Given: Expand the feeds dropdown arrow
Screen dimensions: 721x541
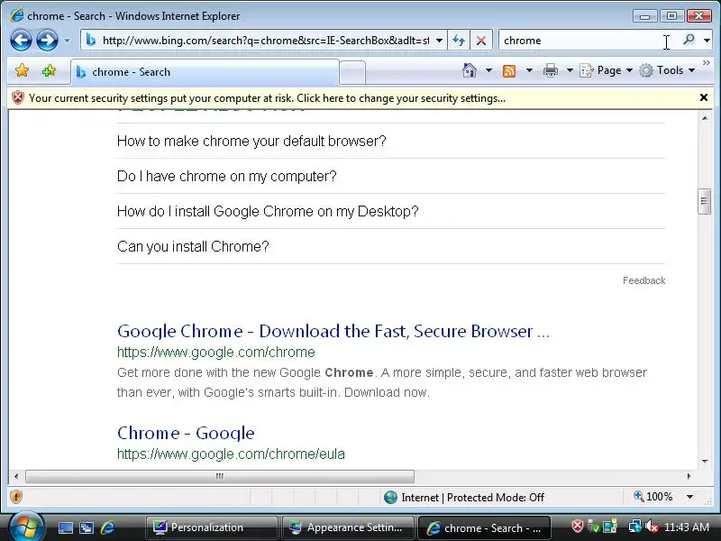Looking at the screenshot, I should coord(529,70).
